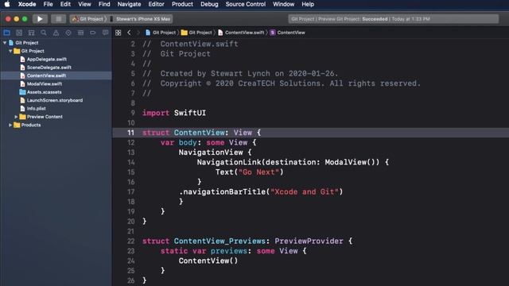
Task: Show the Debug navigator
Action: tap(80, 33)
